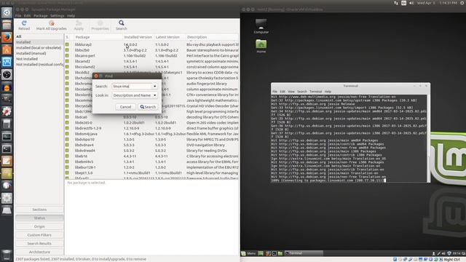
Task: Click the Reload toolbar icon in Synaptic
Action: [24, 23]
